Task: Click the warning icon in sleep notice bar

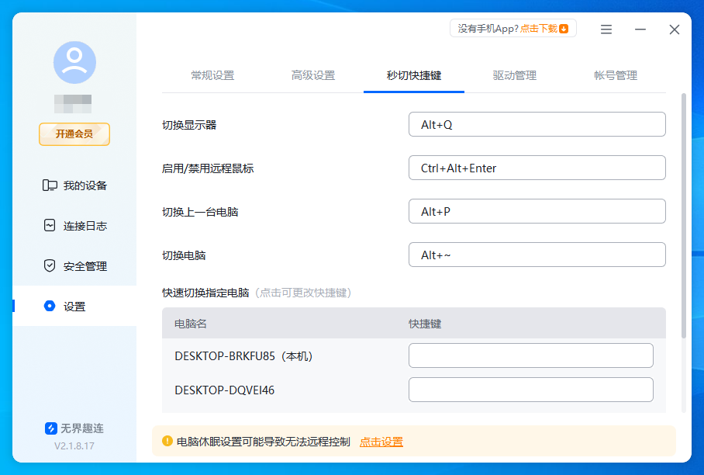Action: pyautogui.click(x=169, y=442)
